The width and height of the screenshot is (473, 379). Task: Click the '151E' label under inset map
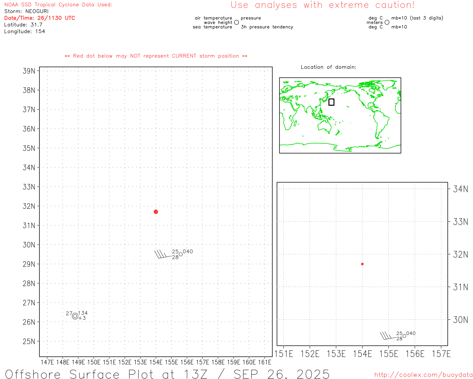pyautogui.click(x=284, y=354)
